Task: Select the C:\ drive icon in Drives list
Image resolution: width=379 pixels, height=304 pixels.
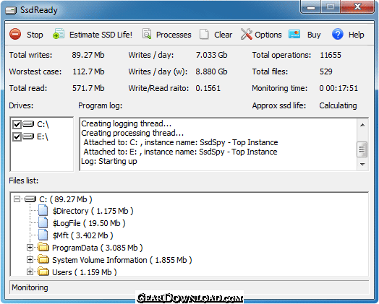Action: (28, 124)
